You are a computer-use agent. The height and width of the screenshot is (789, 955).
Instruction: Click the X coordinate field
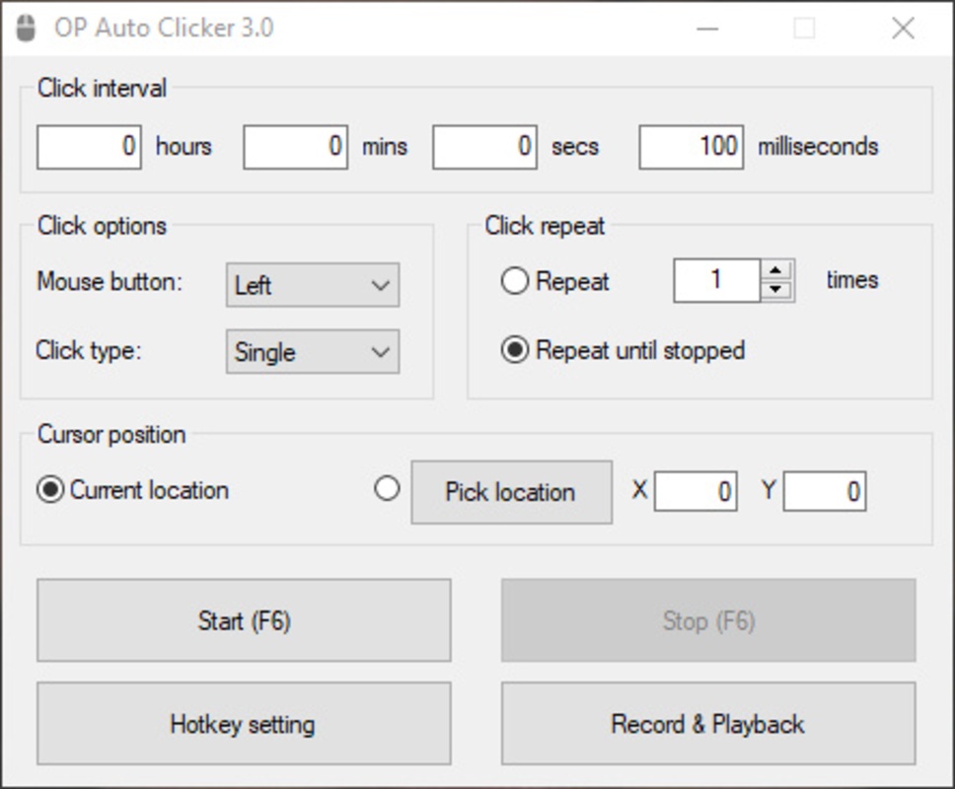coord(697,490)
